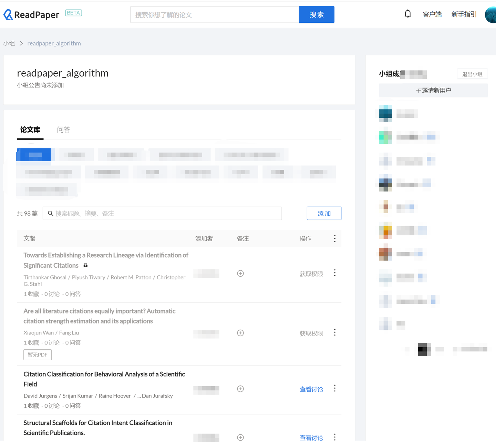The height and width of the screenshot is (443, 496).
Task: Add note to Structural Scaffolds paper
Action: pyautogui.click(x=240, y=437)
